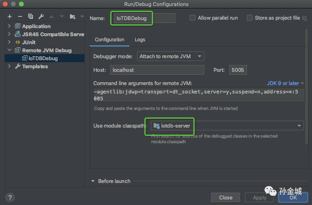
Task: Expand the JUnit tree node
Action: pyautogui.click(x=10, y=42)
